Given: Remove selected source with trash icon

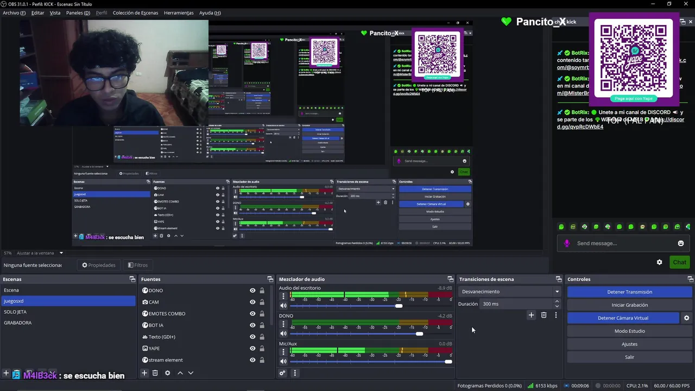Looking at the screenshot, I should (x=155, y=373).
